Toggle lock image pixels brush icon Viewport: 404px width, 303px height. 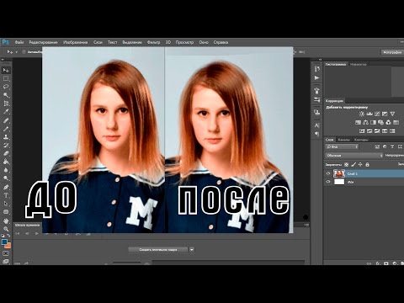353,165
